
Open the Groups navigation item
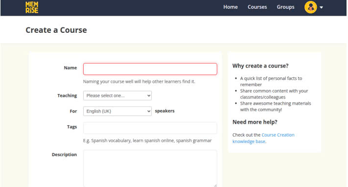(x=285, y=7)
